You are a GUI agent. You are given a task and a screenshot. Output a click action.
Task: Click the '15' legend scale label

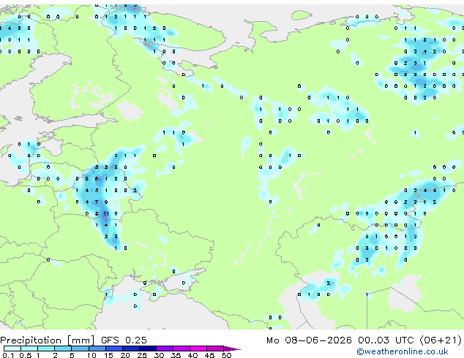(x=108, y=355)
